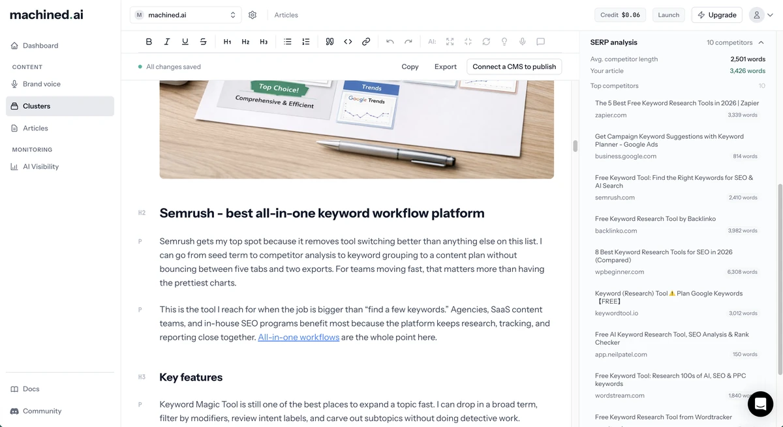Toggle bold formatting
Viewport: 783px width, 427px height.
click(x=149, y=42)
